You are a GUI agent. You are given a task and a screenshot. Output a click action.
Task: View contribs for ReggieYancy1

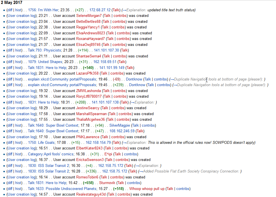118,27
